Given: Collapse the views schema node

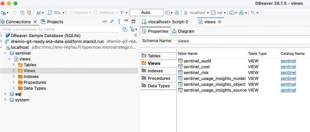Looking at the screenshot, I should [9, 59].
